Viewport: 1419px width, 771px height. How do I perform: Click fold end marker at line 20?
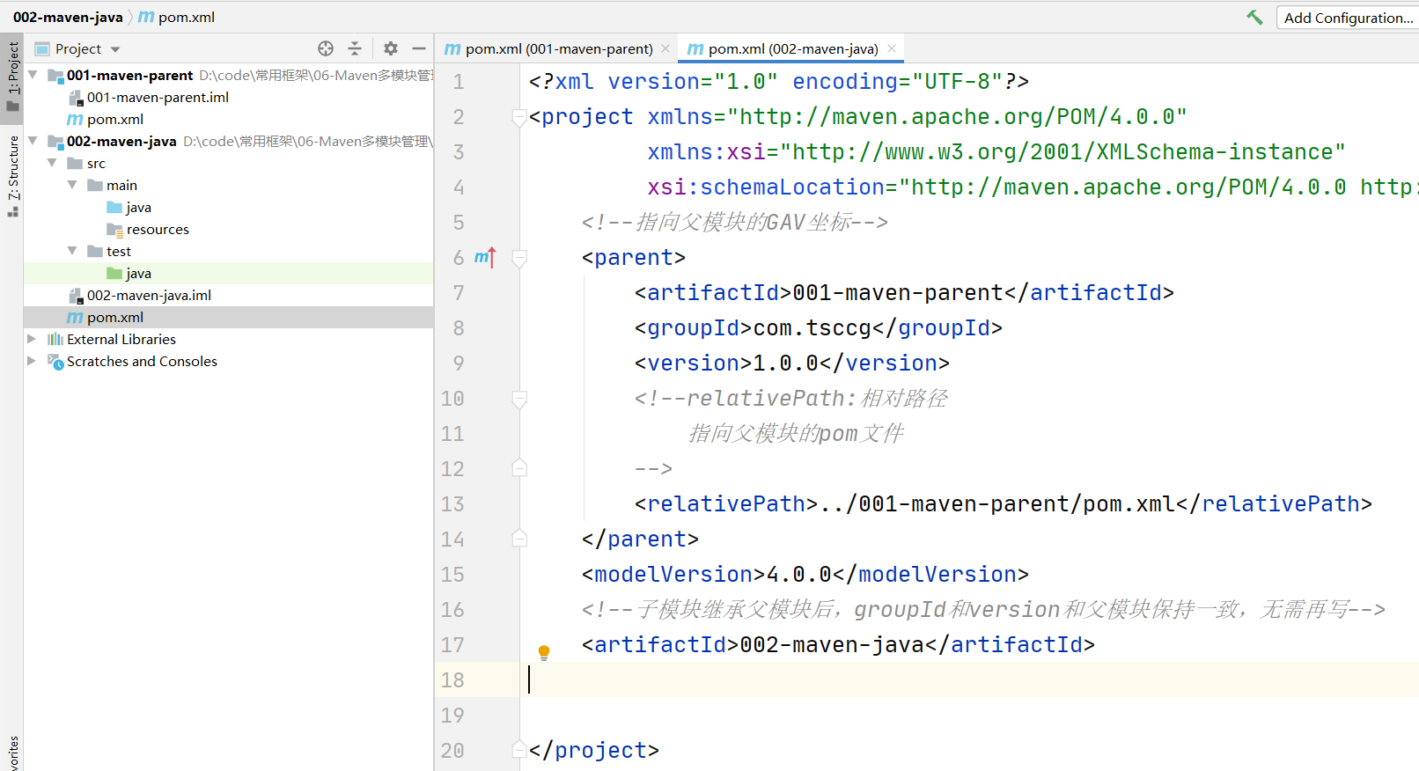pyautogui.click(x=519, y=750)
